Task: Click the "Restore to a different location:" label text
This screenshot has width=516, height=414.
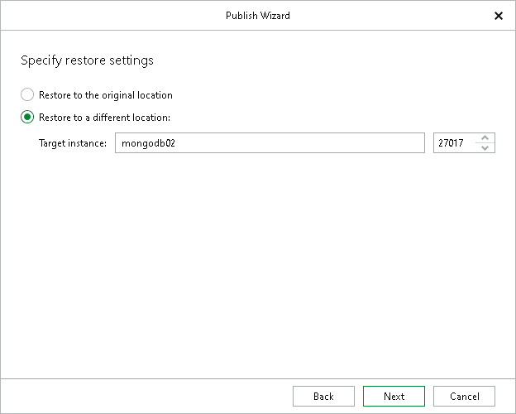Action: coord(104,118)
